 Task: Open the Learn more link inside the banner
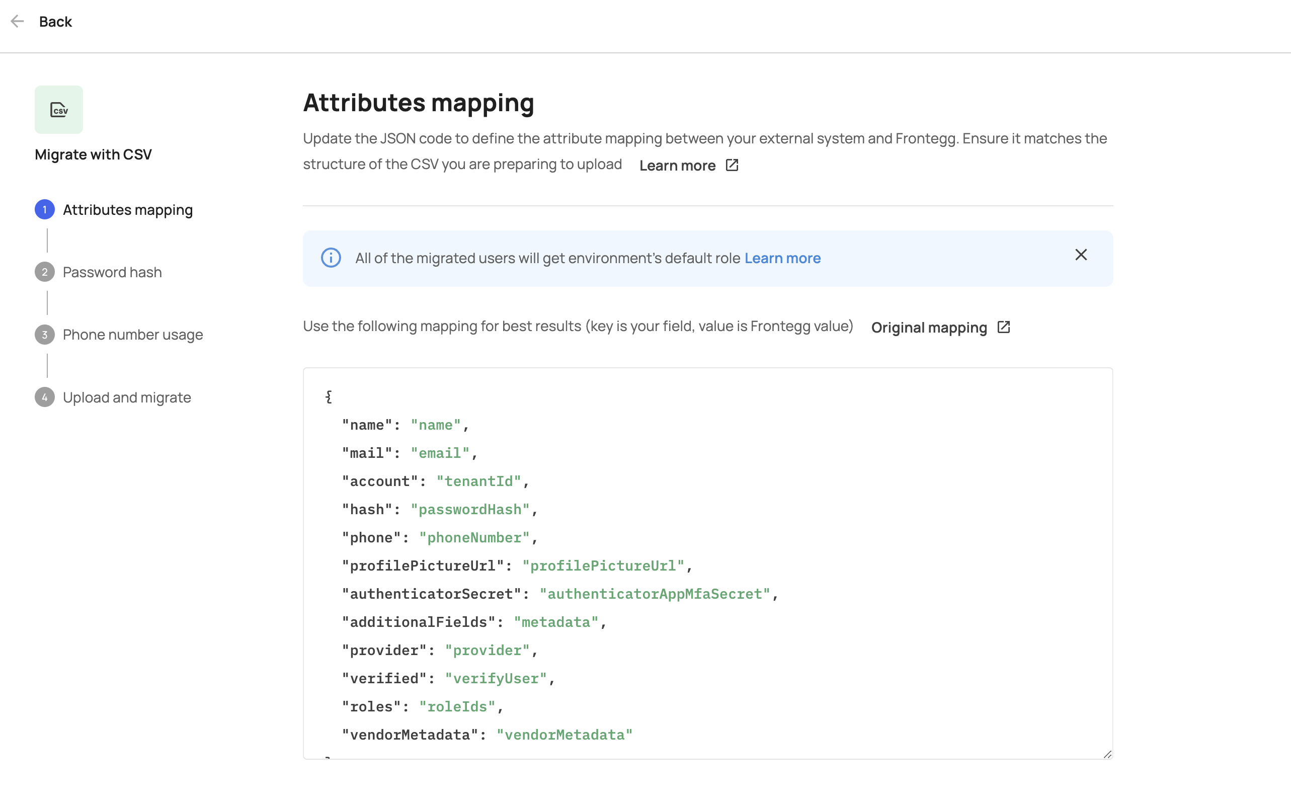[x=782, y=258]
